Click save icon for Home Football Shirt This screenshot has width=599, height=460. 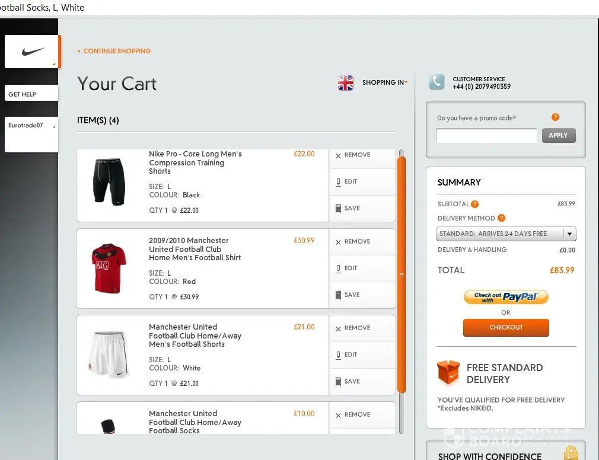(338, 295)
